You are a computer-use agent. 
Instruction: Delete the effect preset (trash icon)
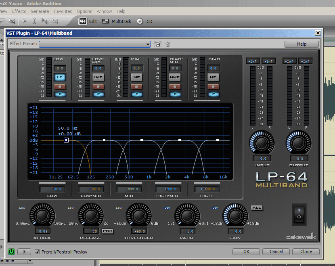167,44
